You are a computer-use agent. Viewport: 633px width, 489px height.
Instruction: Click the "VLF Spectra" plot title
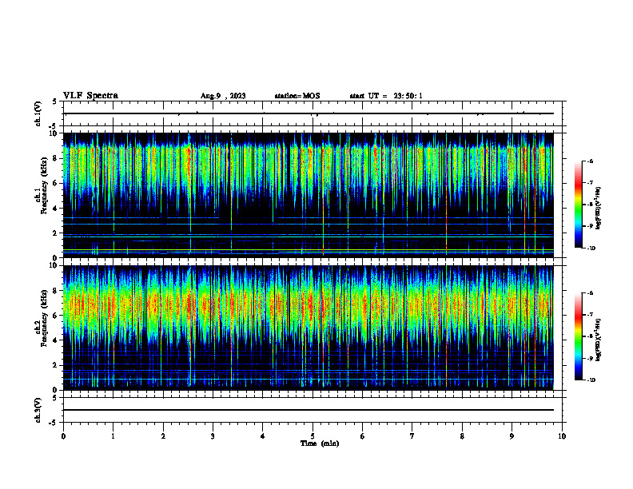pos(90,96)
